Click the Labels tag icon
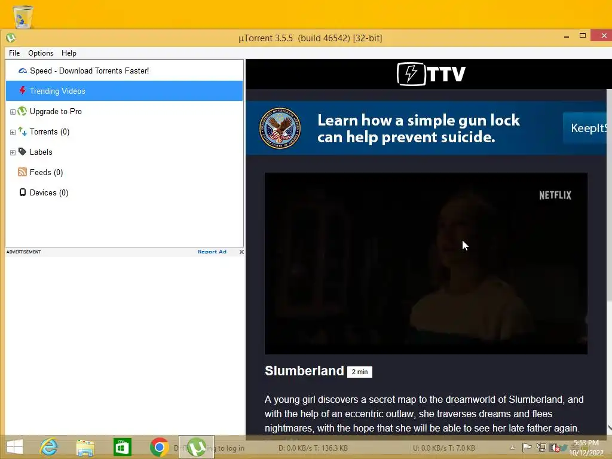This screenshot has width=612, height=459. (x=22, y=152)
